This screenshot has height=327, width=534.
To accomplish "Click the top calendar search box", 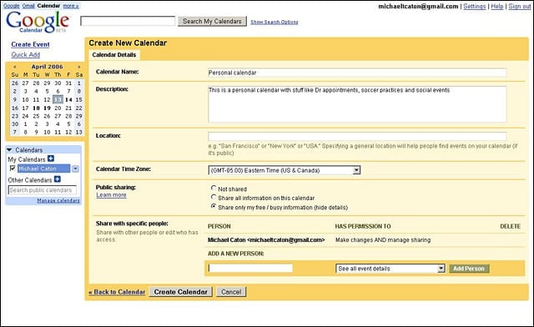I will [x=128, y=21].
